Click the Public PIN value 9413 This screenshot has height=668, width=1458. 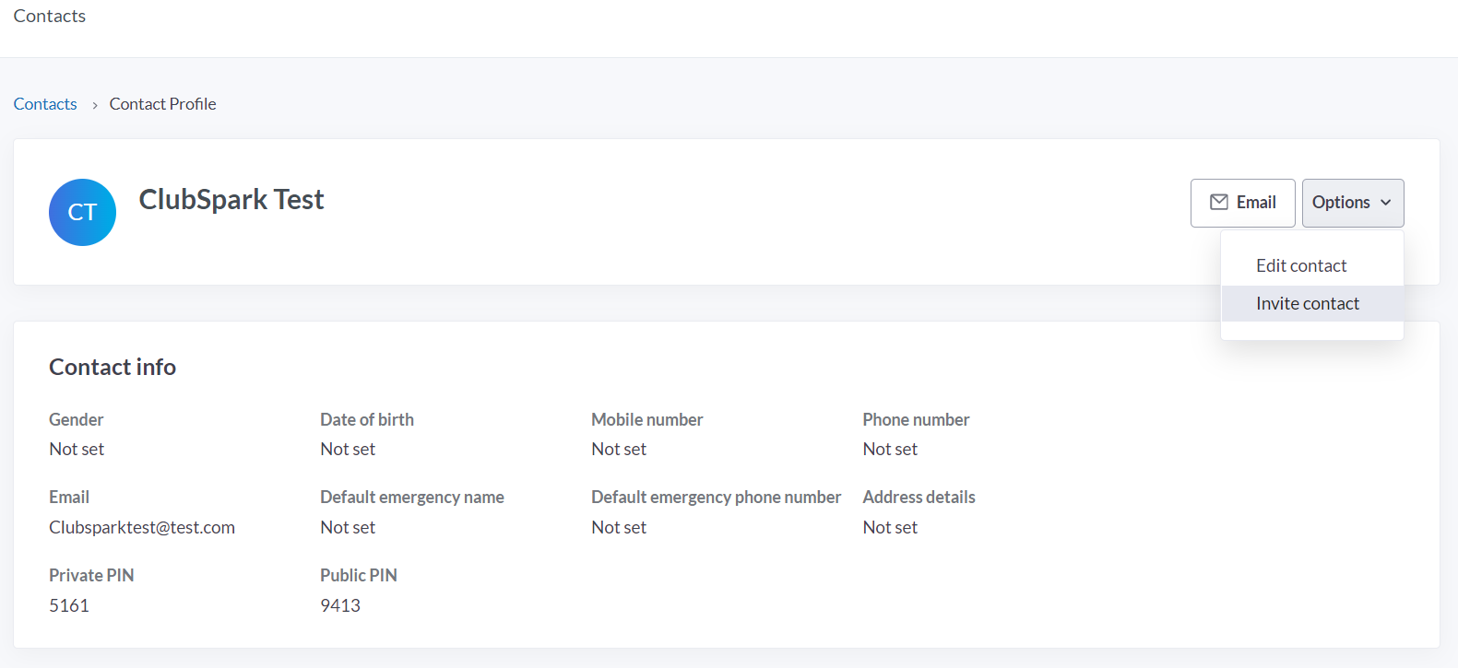coord(340,605)
